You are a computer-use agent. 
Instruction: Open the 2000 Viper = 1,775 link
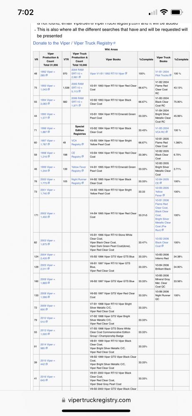47,181
